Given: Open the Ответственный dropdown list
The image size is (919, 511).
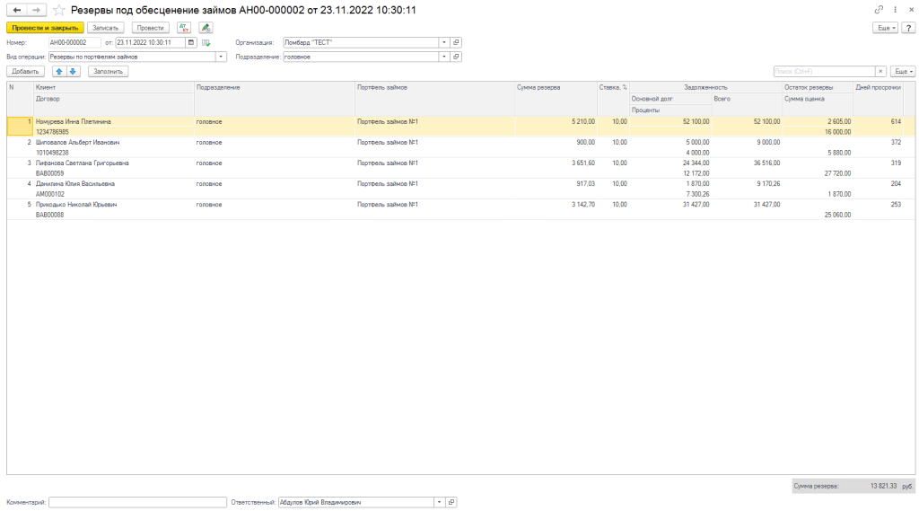Looking at the screenshot, I should pos(440,502).
